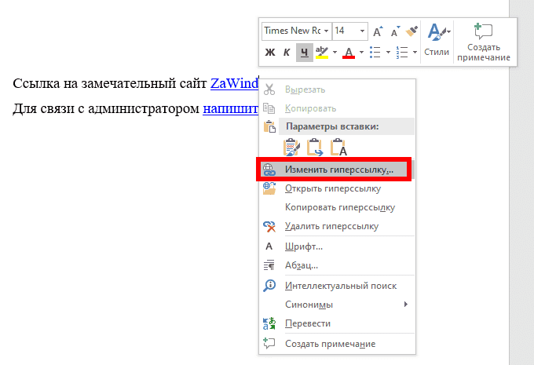534x365 pixels.
Task: Open the font name dropdown arrow
Action: (x=326, y=31)
